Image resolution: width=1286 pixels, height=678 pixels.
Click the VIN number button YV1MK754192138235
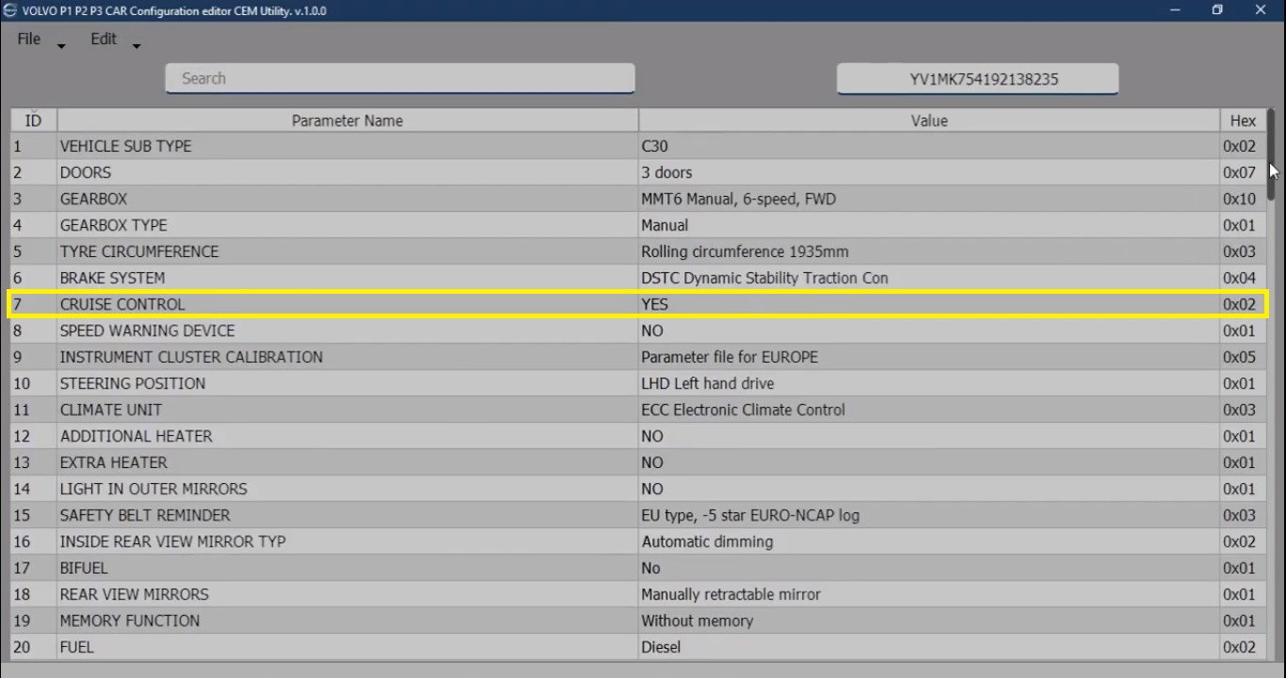[977, 79]
